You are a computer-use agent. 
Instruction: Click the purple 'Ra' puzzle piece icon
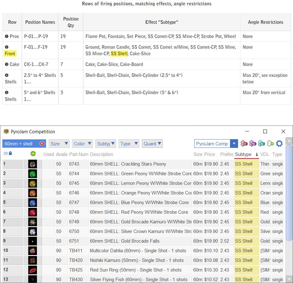253,144
